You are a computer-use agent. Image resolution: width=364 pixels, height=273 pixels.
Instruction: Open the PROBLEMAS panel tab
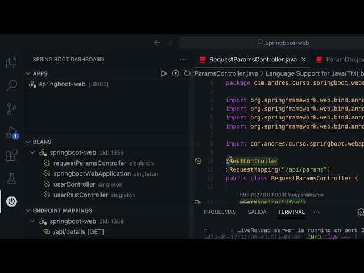click(220, 212)
